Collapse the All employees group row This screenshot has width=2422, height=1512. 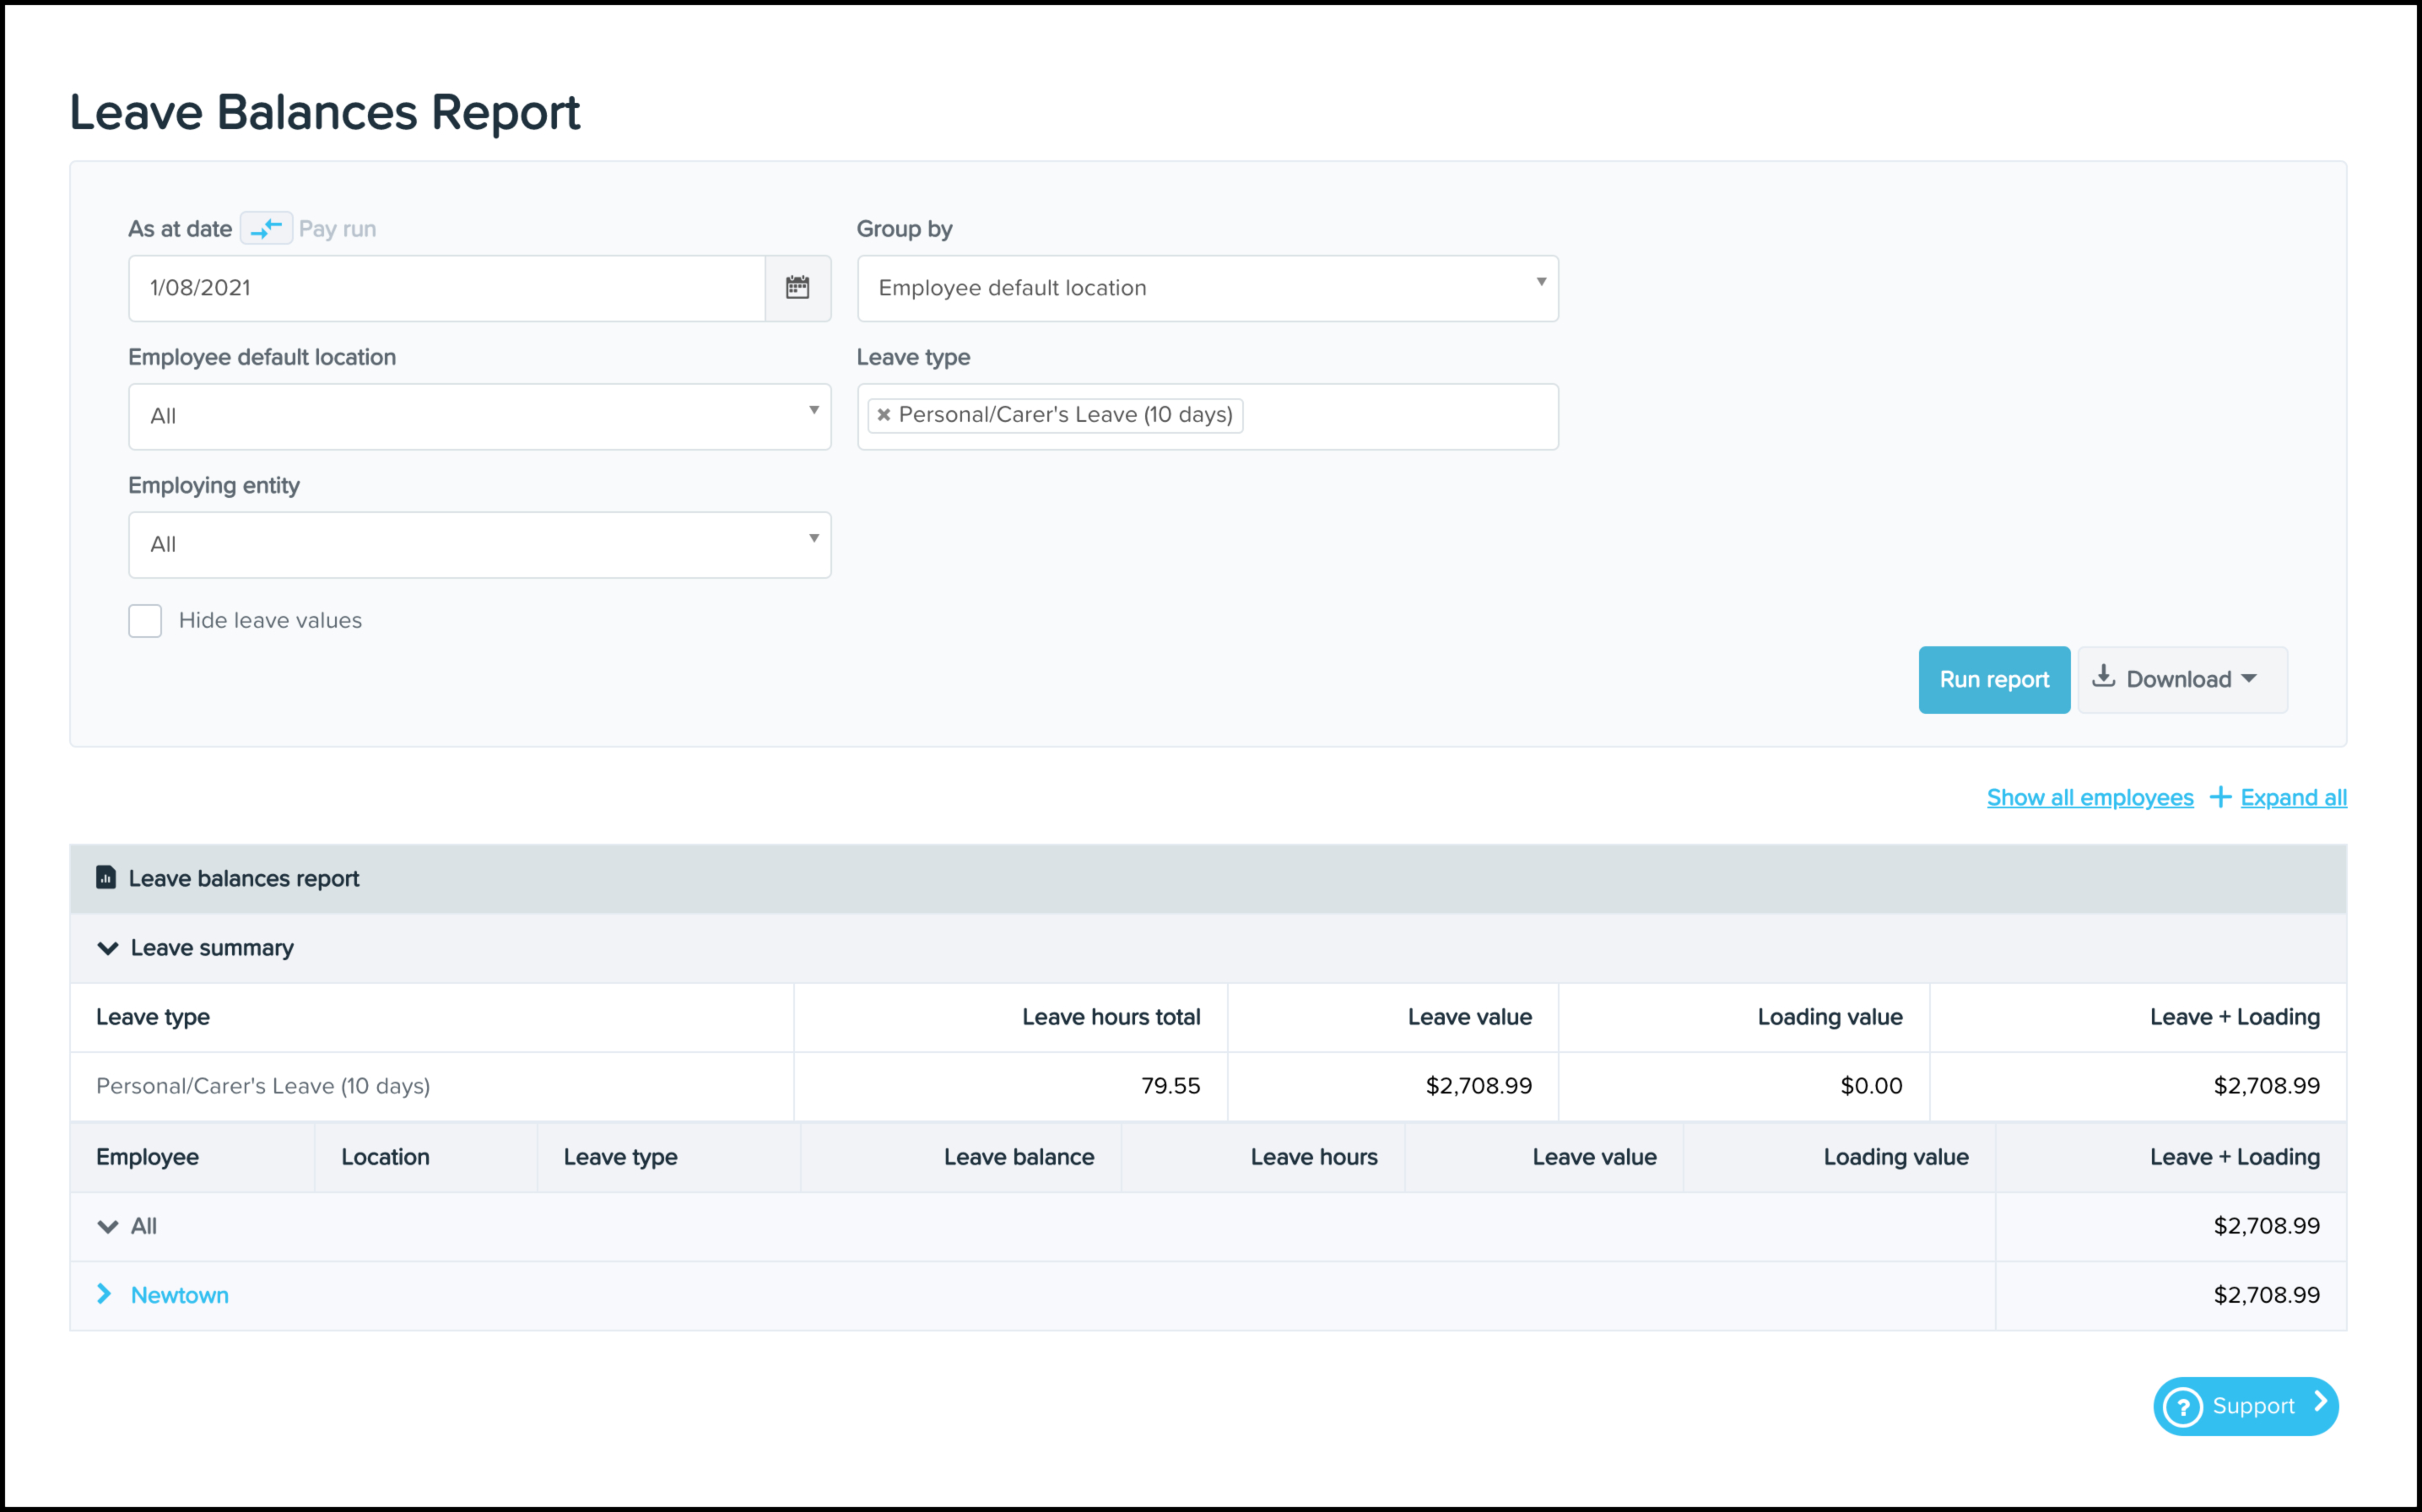(x=108, y=1226)
